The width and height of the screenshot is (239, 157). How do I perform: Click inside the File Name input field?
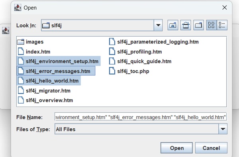click(141, 117)
